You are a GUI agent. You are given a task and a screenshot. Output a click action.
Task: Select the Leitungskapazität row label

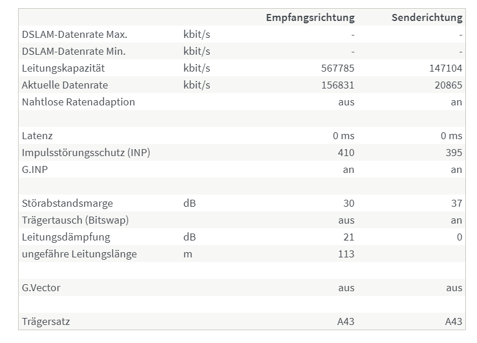[64, 68]
